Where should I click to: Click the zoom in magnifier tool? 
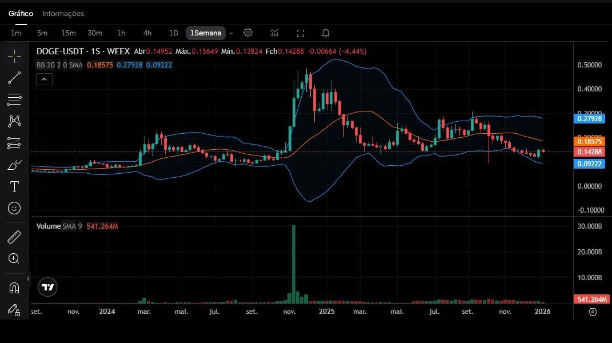pos(14,258)
